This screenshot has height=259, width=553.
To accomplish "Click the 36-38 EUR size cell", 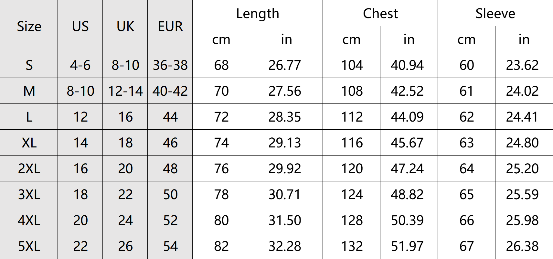I will [170, 65].
